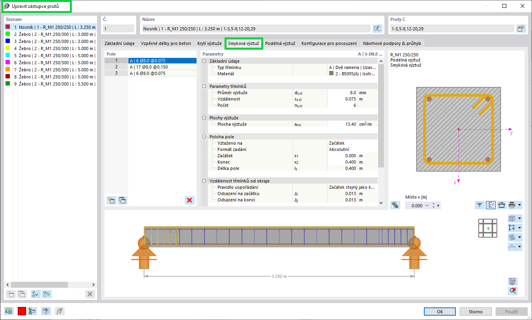This screenshot has height=320, width=532.
Task: Increase Místo x value with up stepper
Action: pyautogui.click(x=434, y=204)
